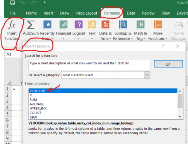Select VLOOKUP in the function list
The height and width of the screenshot is (144, 188).
[x=103, y=91]
